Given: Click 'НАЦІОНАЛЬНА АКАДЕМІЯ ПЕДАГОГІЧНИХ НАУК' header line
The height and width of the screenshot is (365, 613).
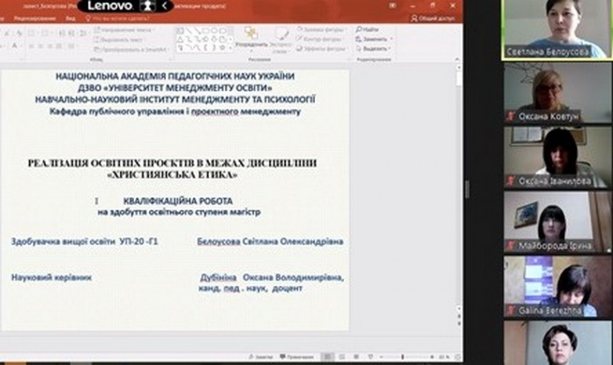Looking at the screenshot, I should point(175,76).
